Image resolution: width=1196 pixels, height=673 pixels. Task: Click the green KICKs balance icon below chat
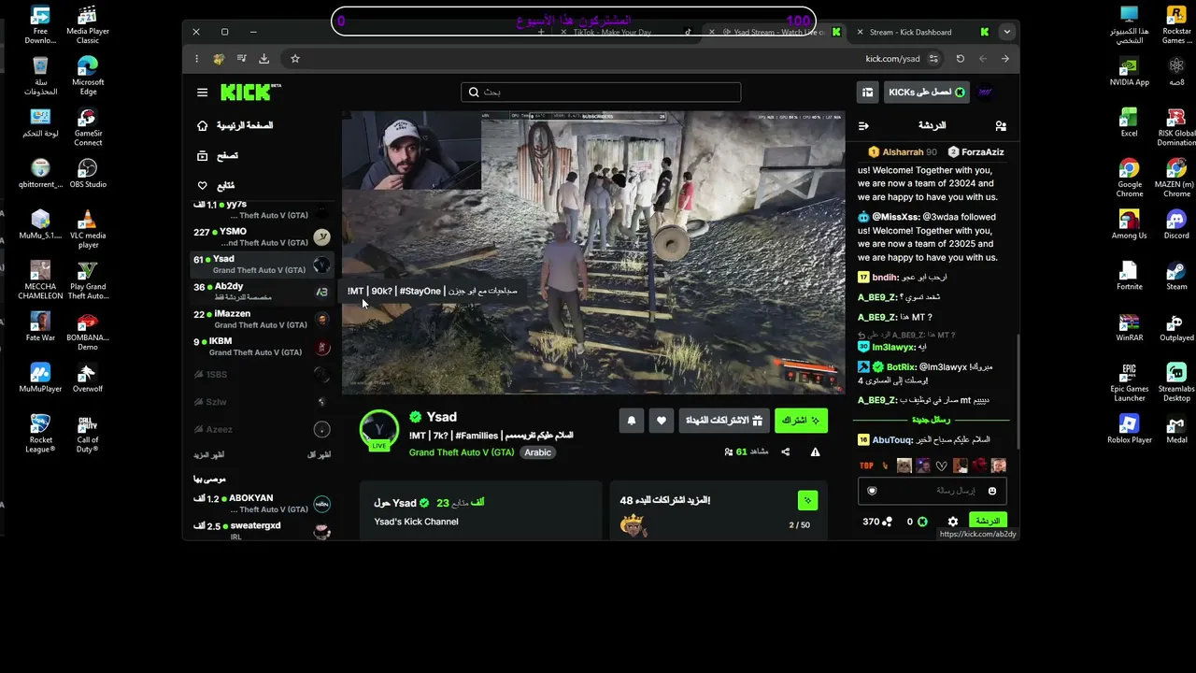pyautogui.click(x=922, y=522)
